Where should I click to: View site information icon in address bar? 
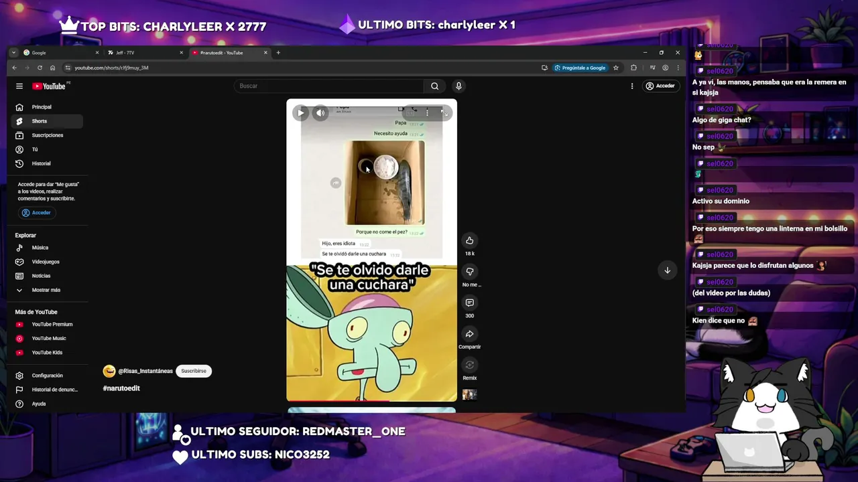68,68
